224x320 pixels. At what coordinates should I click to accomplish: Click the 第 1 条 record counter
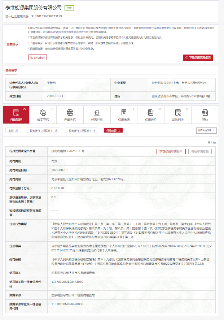click(x=212, y=142)
